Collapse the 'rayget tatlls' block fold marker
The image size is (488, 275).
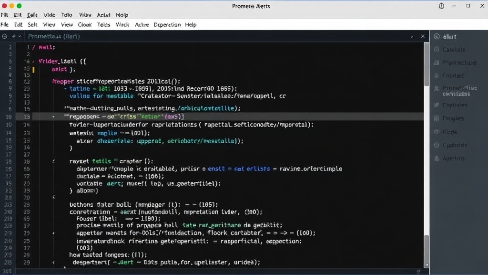53,161
